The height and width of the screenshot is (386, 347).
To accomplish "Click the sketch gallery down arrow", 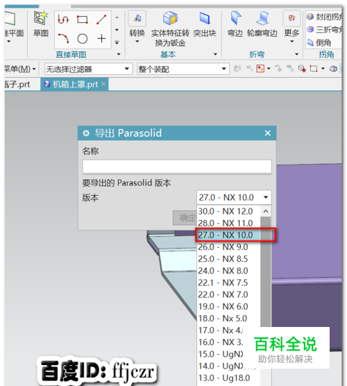I will pos(117,30).
